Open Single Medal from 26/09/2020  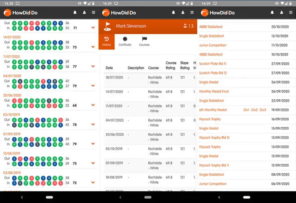(x=209, y=82)
